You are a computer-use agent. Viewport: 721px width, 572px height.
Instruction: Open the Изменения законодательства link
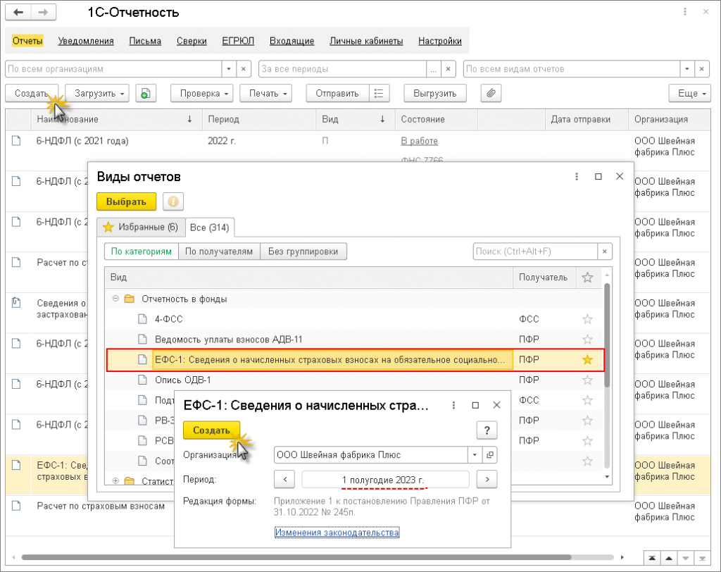[x=337, y=533]
